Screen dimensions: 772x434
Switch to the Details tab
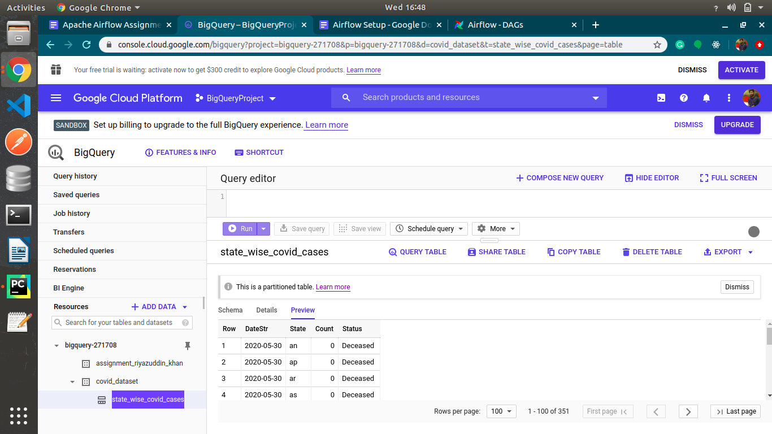click(267, 310)
